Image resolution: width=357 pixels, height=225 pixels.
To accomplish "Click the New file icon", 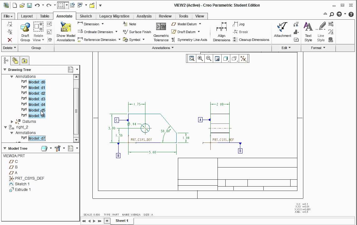I will (x=15, y=5).
